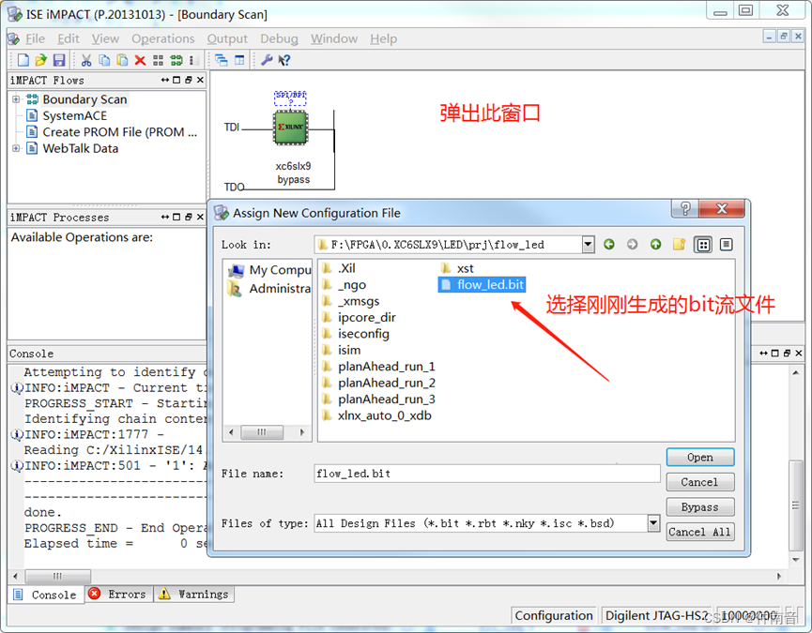Image resolution: width=812 pixels, height=633 pixels.
Task: Switch to the Console tab
Action: tap(46, 595)
